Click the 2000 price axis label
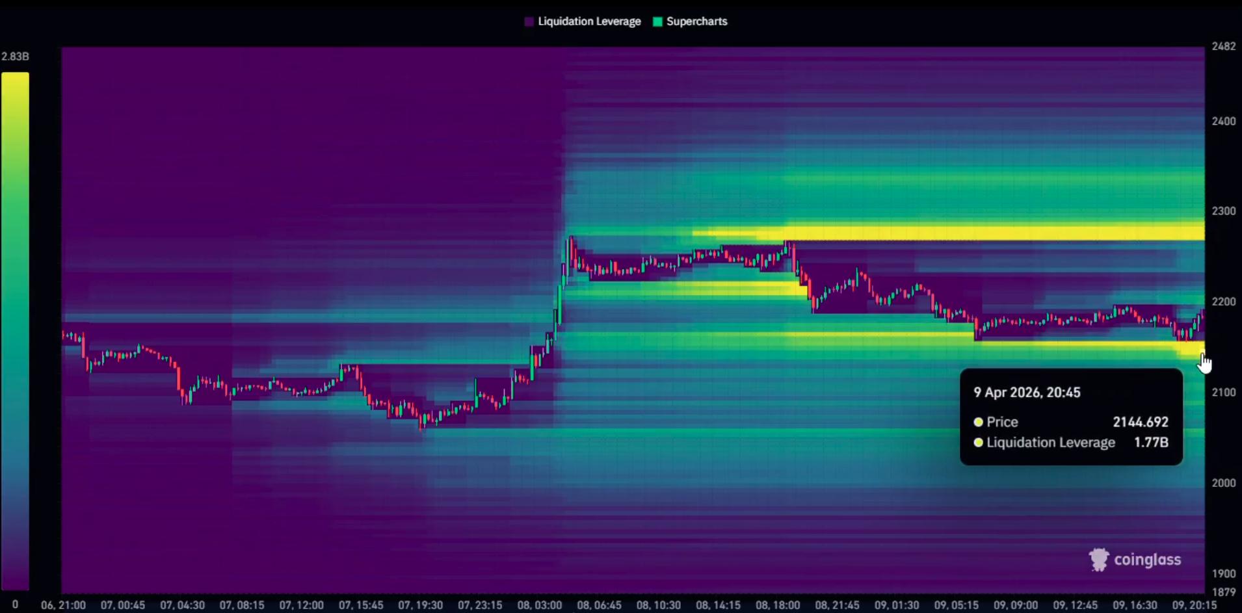 (x=1224, y=483)
